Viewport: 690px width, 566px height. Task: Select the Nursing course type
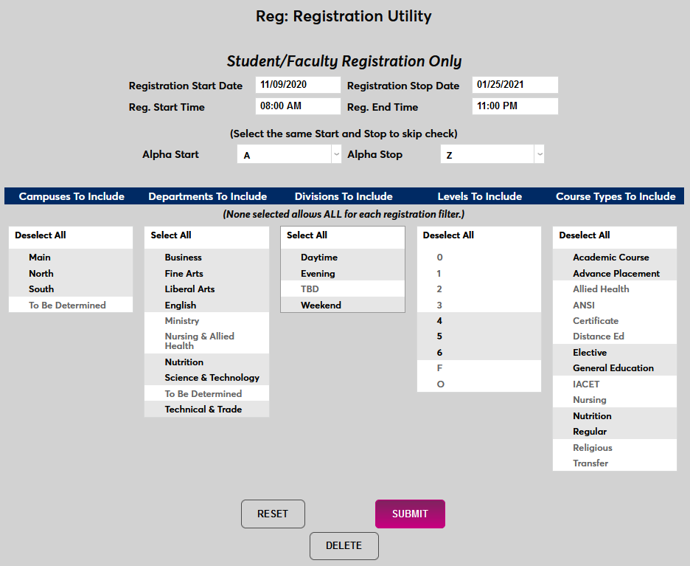(x=585, y=399)
